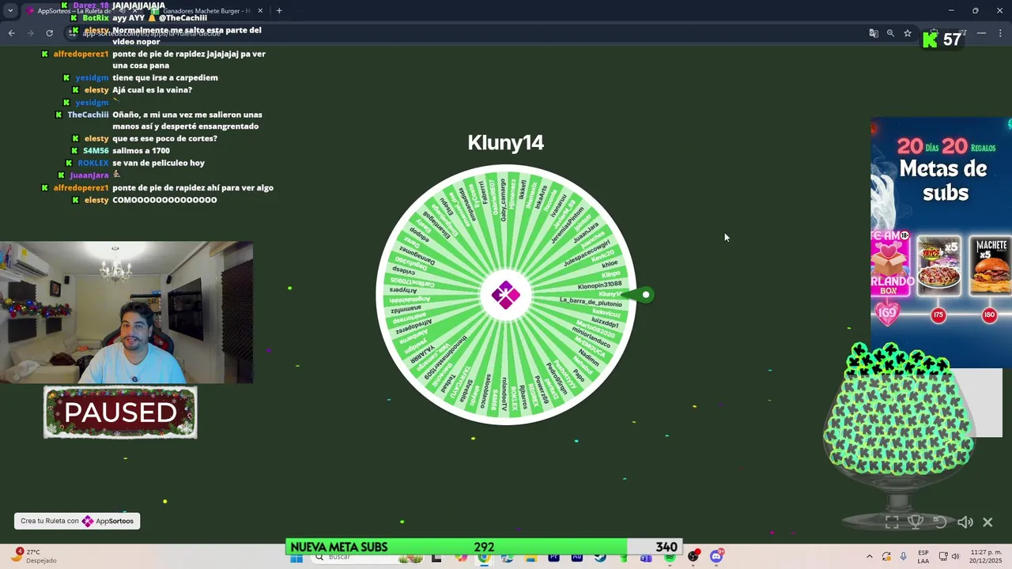This screenshot has height=569, width=1012.
Task: Click S4M56's 'salimos a 1700' chat message
Action: [141, 150]
